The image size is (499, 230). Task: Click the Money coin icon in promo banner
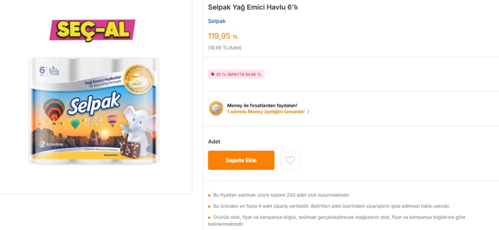pos(217,108)
